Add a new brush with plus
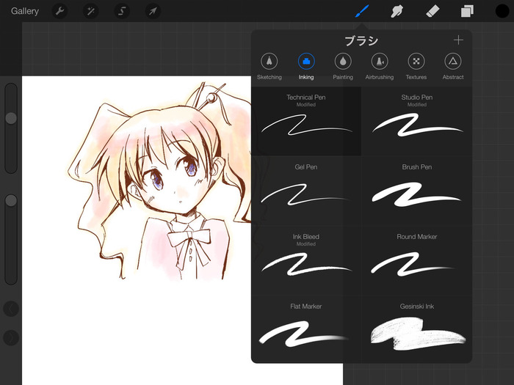The width and height of the screenshot is (514, 385). pyautogui.click(x=458, y=40)
